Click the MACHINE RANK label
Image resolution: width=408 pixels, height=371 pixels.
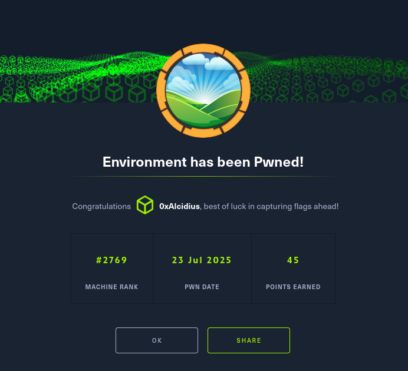(x=111, y=287)
